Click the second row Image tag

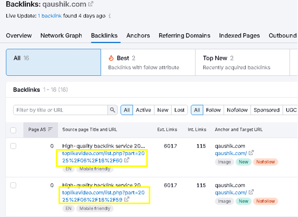224,201
